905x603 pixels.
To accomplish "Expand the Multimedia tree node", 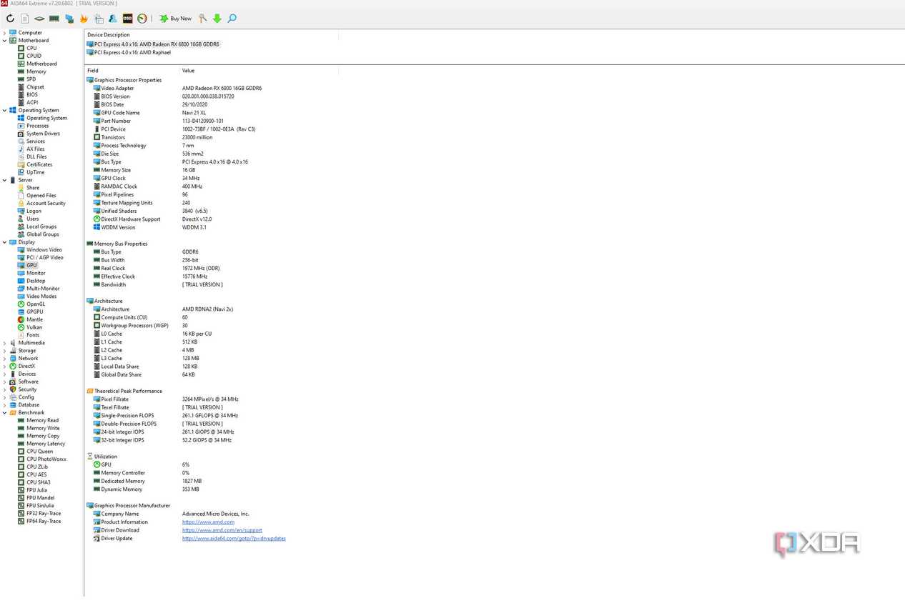I will [x=4, y=343].
